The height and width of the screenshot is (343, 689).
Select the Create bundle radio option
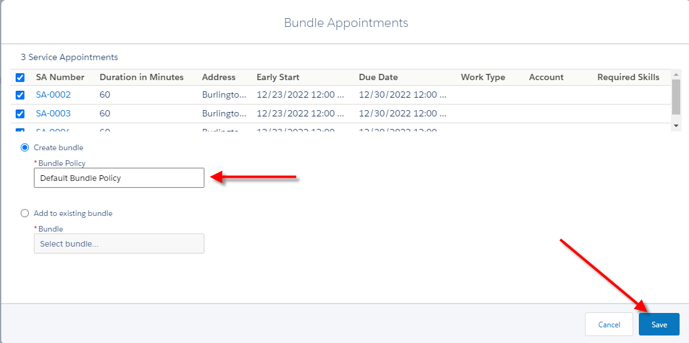tap(25, 148)
